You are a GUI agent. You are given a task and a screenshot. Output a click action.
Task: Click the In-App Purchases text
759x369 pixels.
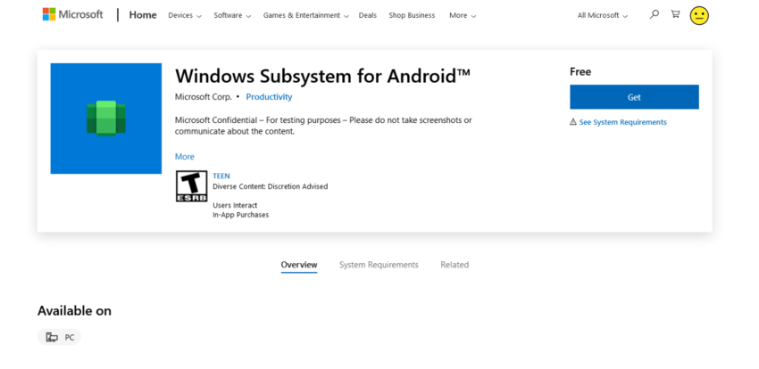coord(240,215)
